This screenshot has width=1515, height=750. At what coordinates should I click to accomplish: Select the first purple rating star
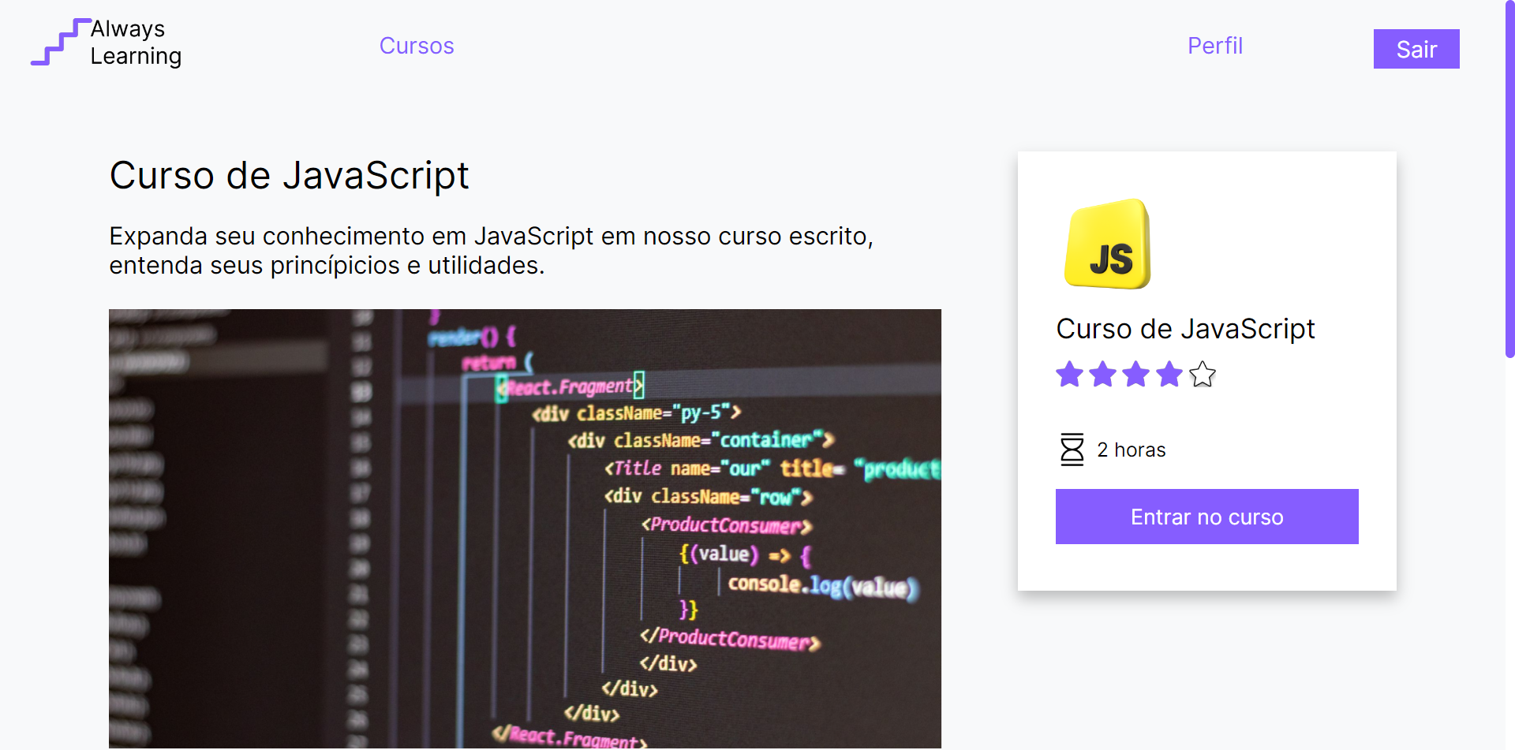(x=1070, y=375)
